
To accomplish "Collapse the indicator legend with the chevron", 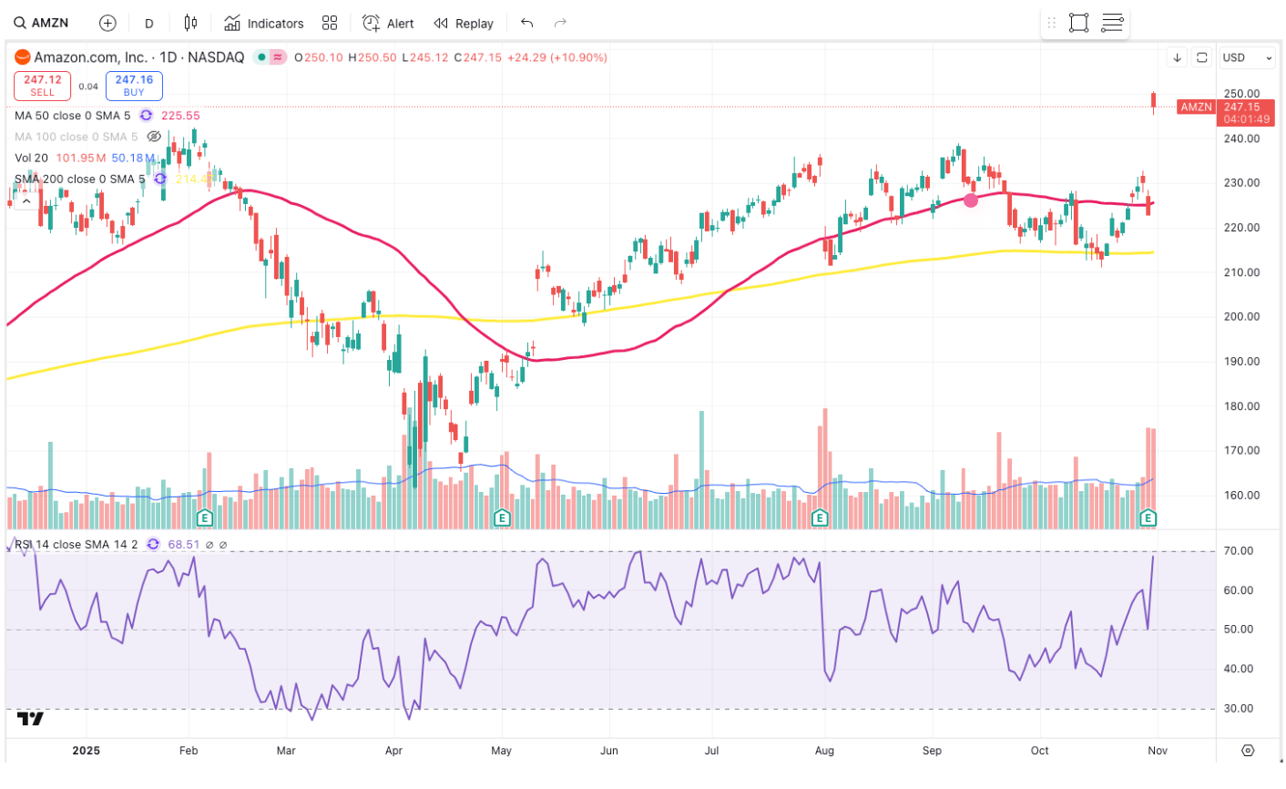I will point(26,201).
